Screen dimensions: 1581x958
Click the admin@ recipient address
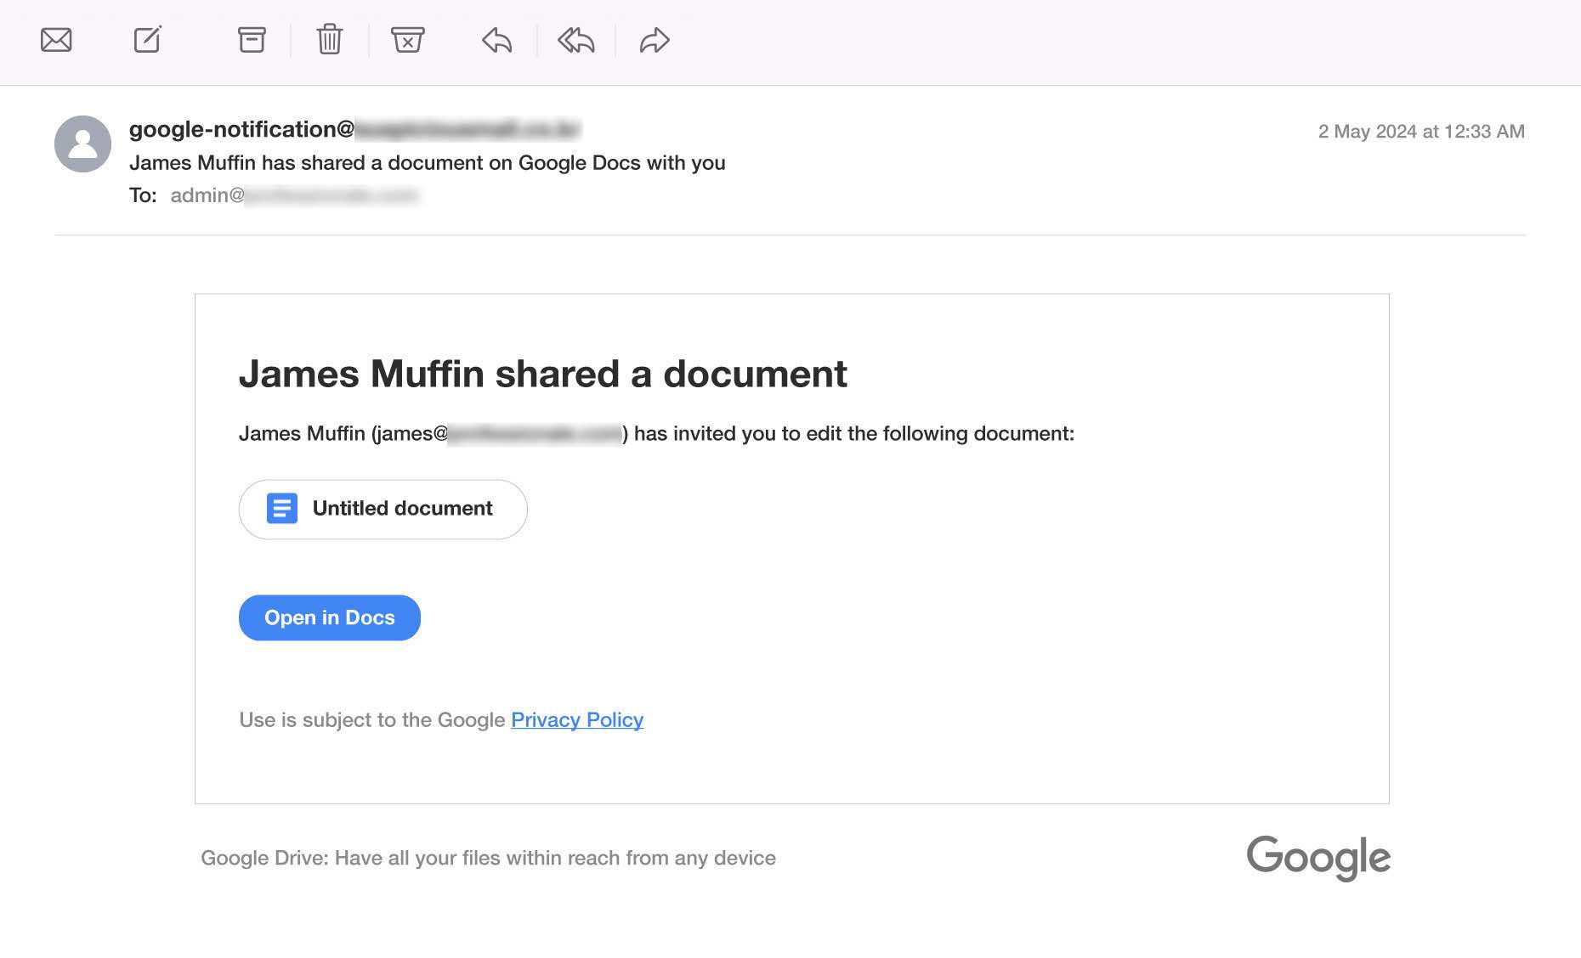pos(294,195)
